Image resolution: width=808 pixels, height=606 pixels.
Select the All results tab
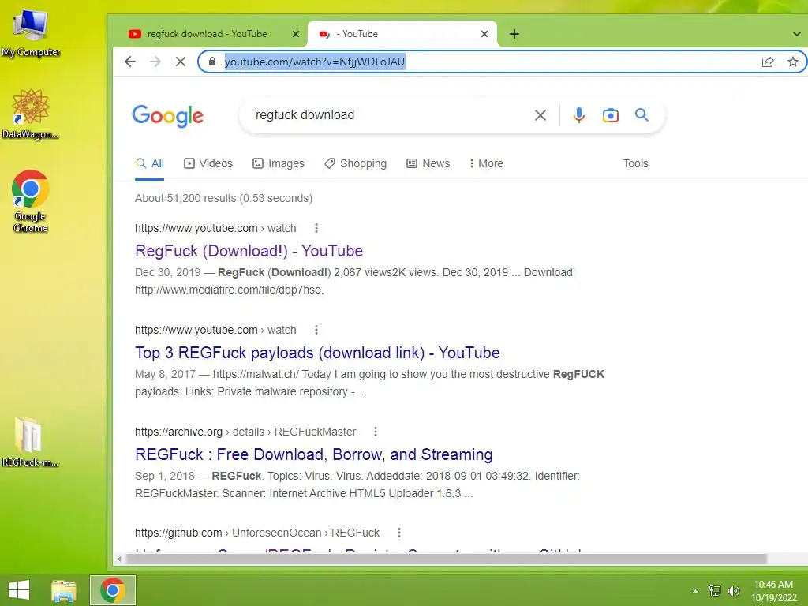pyautogui.click(x=149, y=164)
